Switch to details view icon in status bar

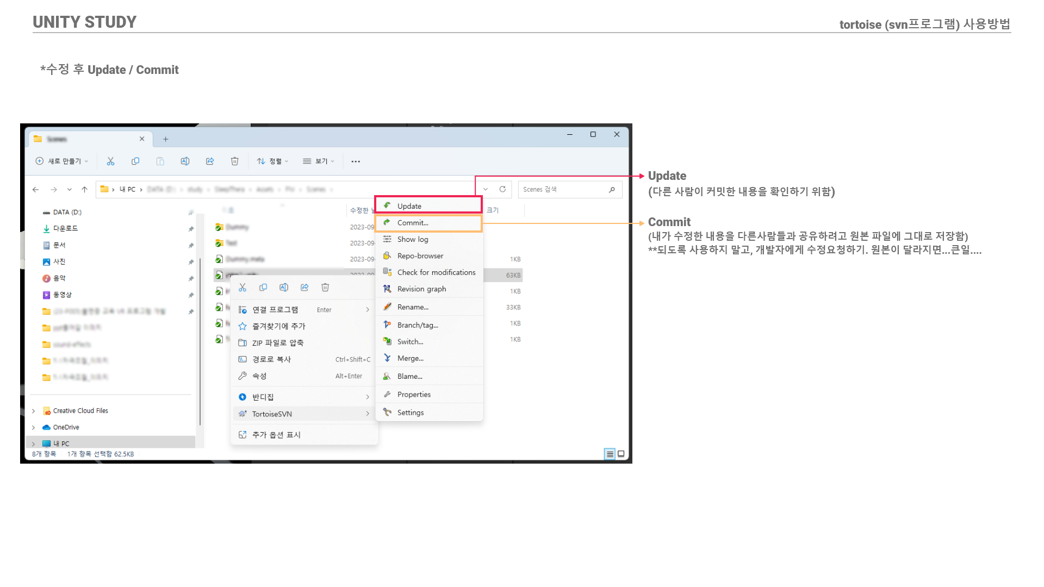pyautogui.click(x=610, y=454)
